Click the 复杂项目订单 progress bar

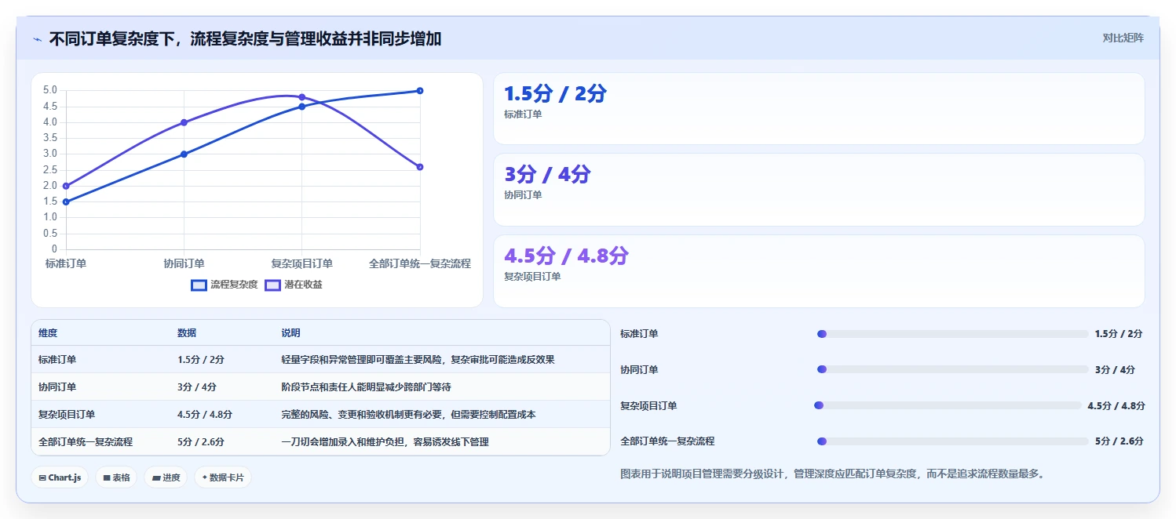pos(948,405)
